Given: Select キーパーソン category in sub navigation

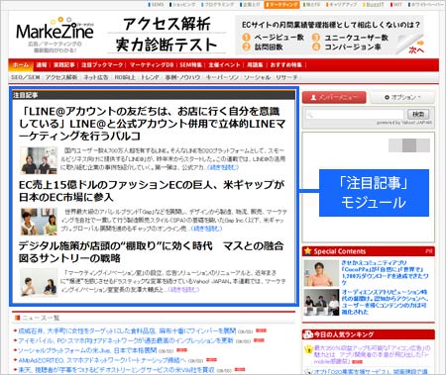Looking at the screenshot, I should click(222, 77).
